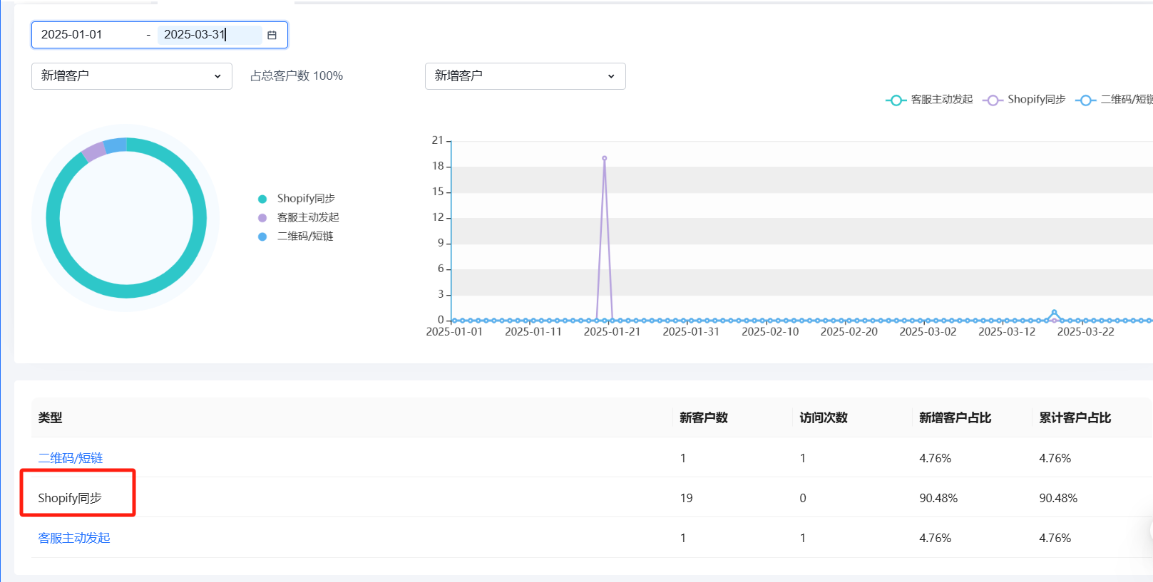The width and height of the screenshot is (1153, 582).
Task: Toggle Shopify同步 series in line chart legend
Action: pos(1024,100)
